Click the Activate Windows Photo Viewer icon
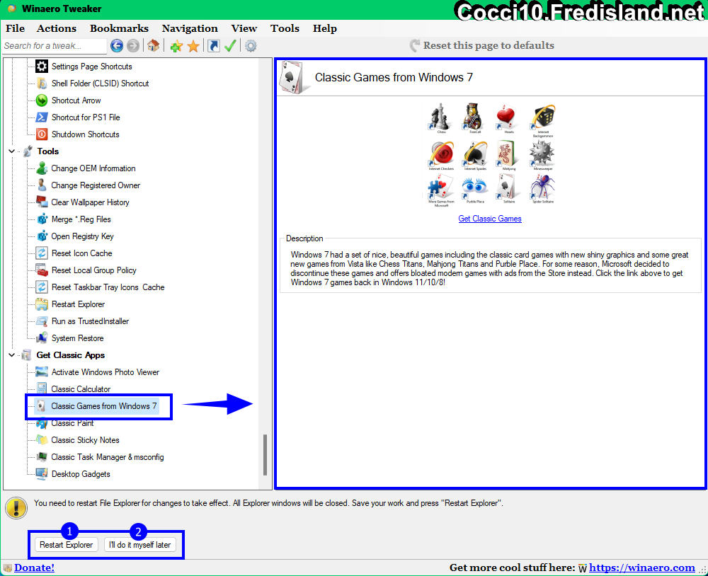This screenshot has height=576, width=708. 42,372
